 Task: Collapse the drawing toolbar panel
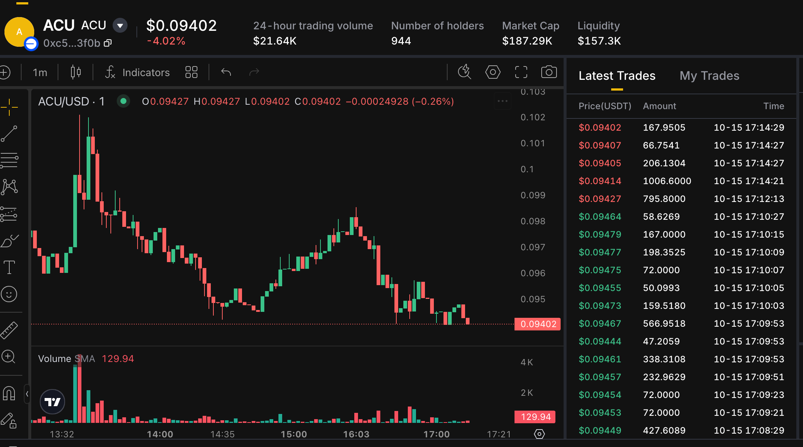tap(27, 394)
